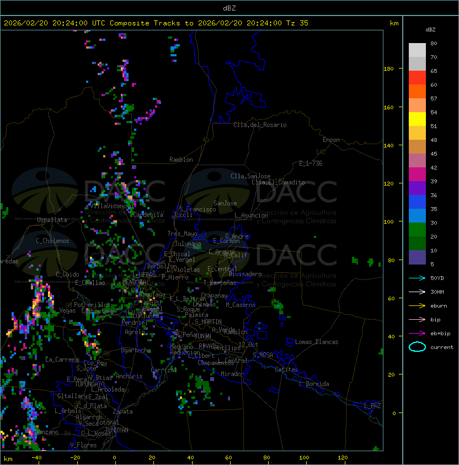Pick the 57-60 dBZ orange swatch

pos(417,92)
